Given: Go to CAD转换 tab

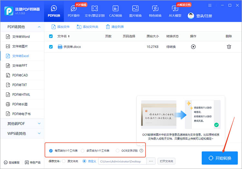Looking at the screenshot, I should (x=116, y=11).
